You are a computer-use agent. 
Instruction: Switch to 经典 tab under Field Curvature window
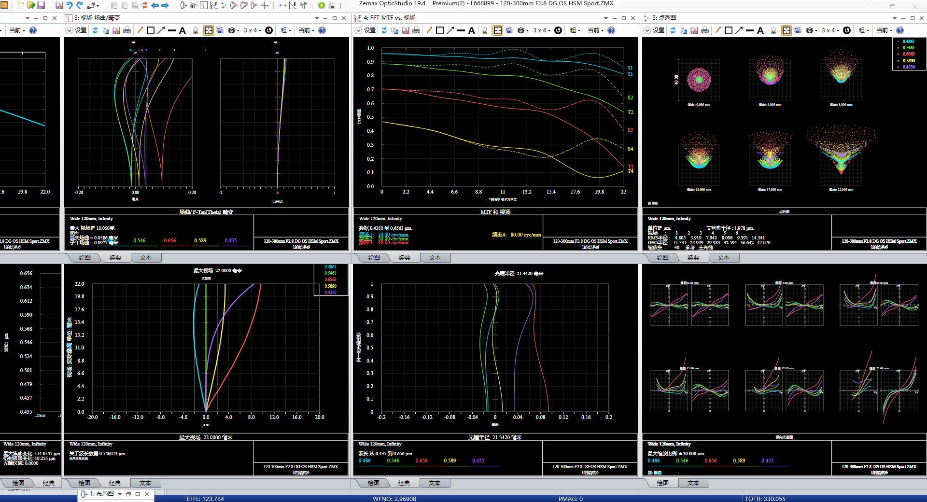point(115,258)
